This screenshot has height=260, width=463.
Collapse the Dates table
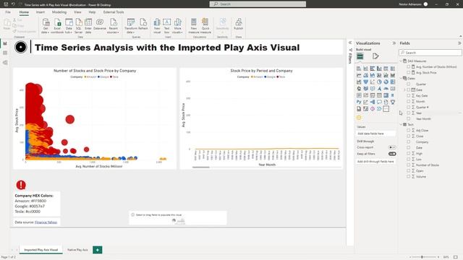(x=401, y=78)
